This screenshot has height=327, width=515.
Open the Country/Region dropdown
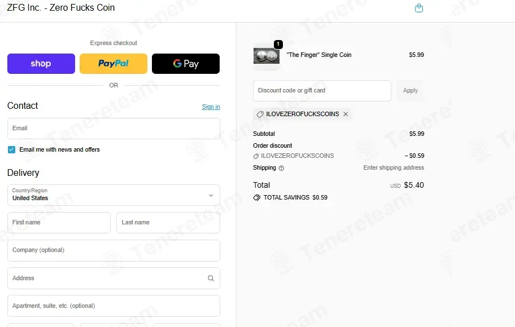[x=114, y=195]
